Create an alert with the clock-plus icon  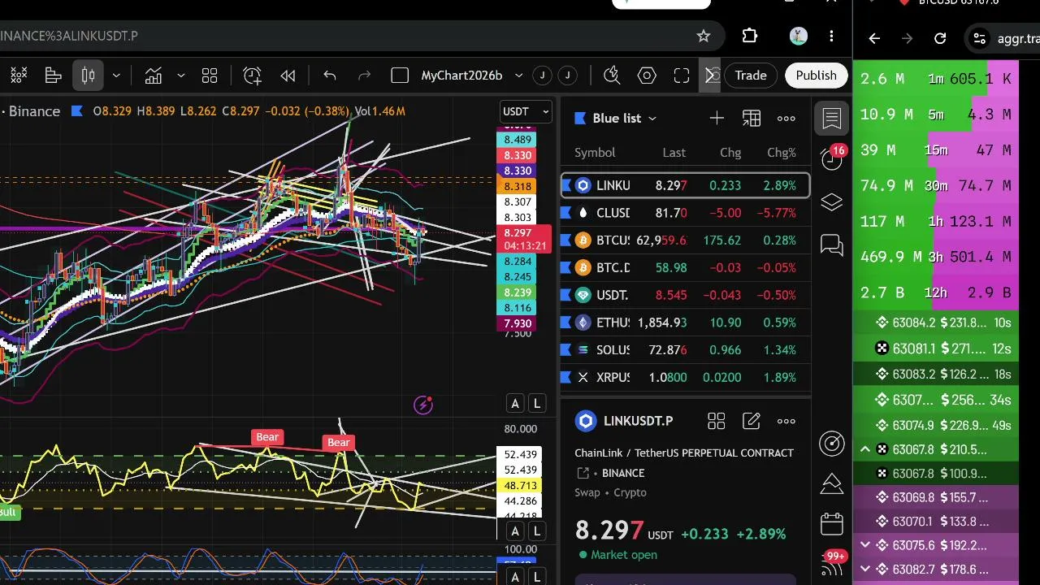coord(252,76)
